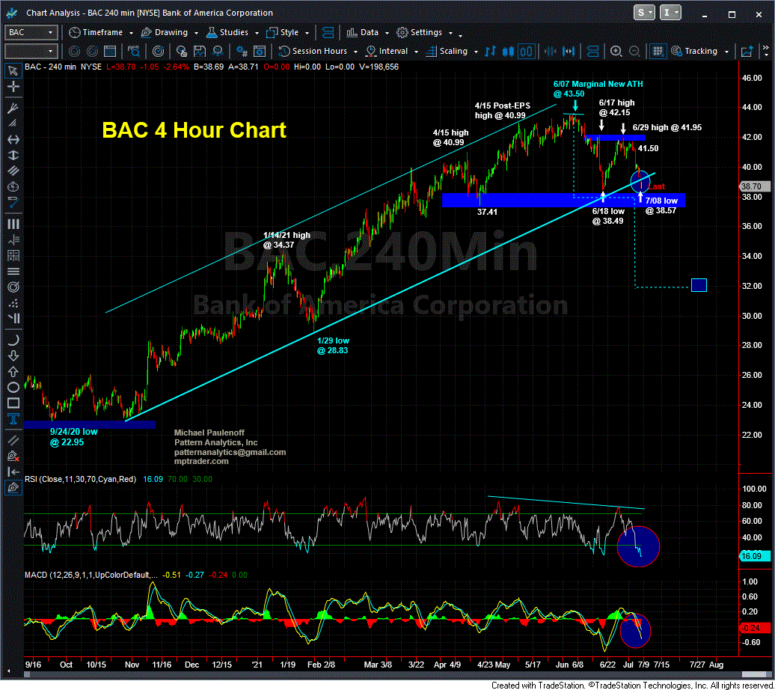Screen dimensions: 775x690
Task: Select the up arrow drawing tool
Action: tap(13, 371)
